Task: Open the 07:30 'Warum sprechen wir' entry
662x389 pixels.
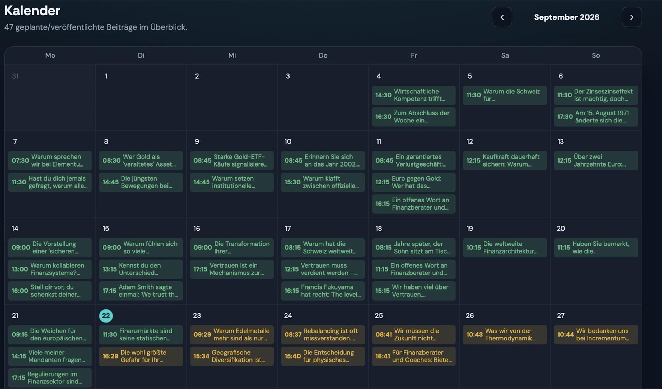Action: click(x=50, y=160)
